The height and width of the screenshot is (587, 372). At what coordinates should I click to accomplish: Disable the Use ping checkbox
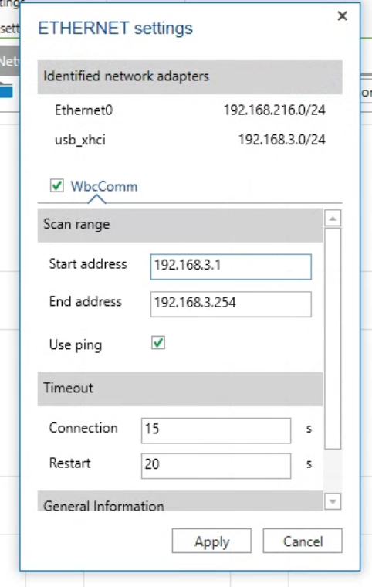[x=158, y=342]
